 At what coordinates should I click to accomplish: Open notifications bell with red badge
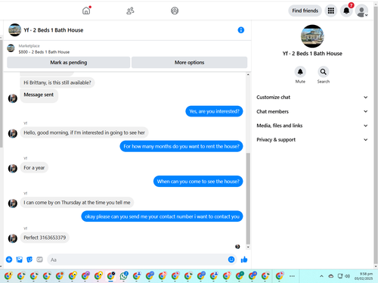(x=346, y=11)
